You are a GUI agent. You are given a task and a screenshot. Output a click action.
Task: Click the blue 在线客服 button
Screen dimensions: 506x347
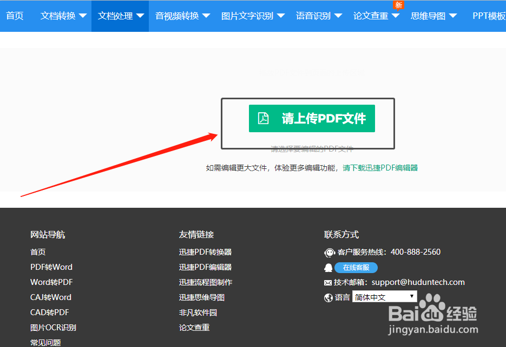[x=356, y=268]
